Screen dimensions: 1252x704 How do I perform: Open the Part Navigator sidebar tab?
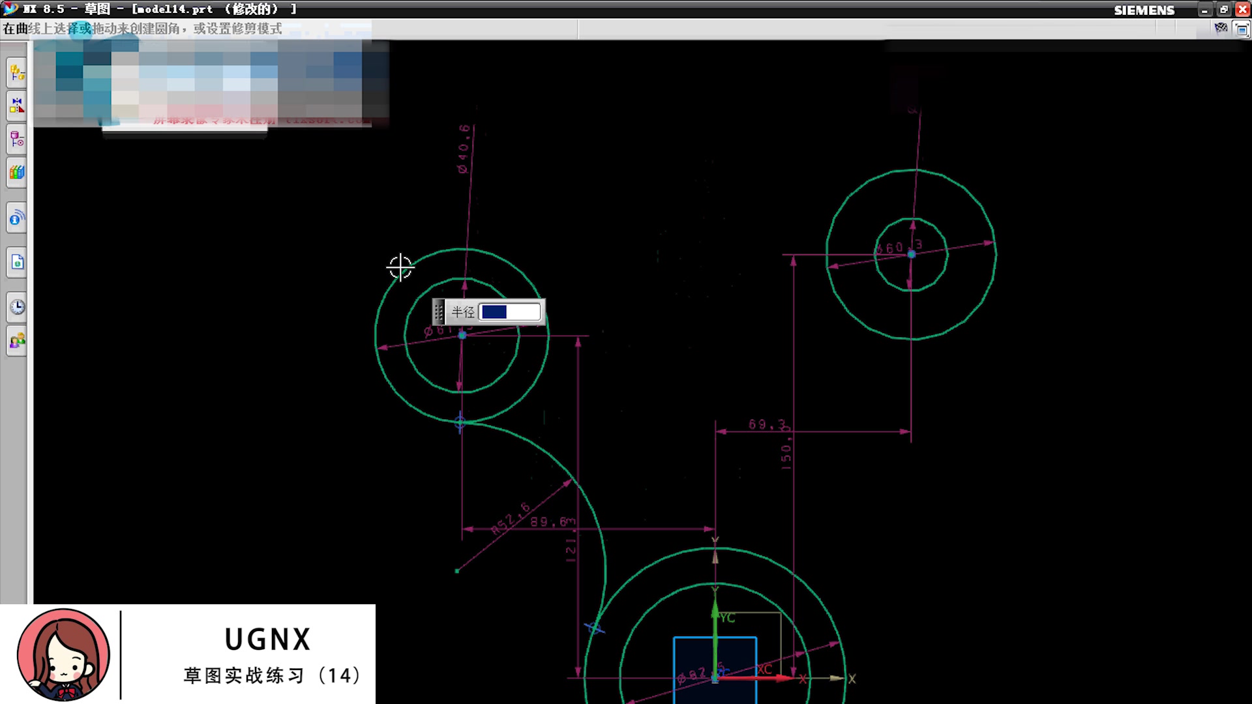pos(17,139)
